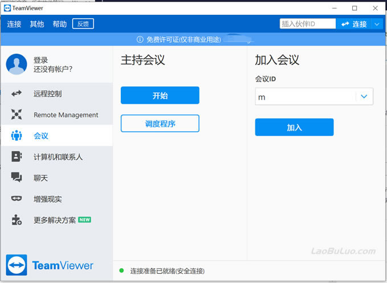Expand the meeting ID dropdown chevron
The width and height of the screenshot is (387, 283).
click(x=364, y=96)
